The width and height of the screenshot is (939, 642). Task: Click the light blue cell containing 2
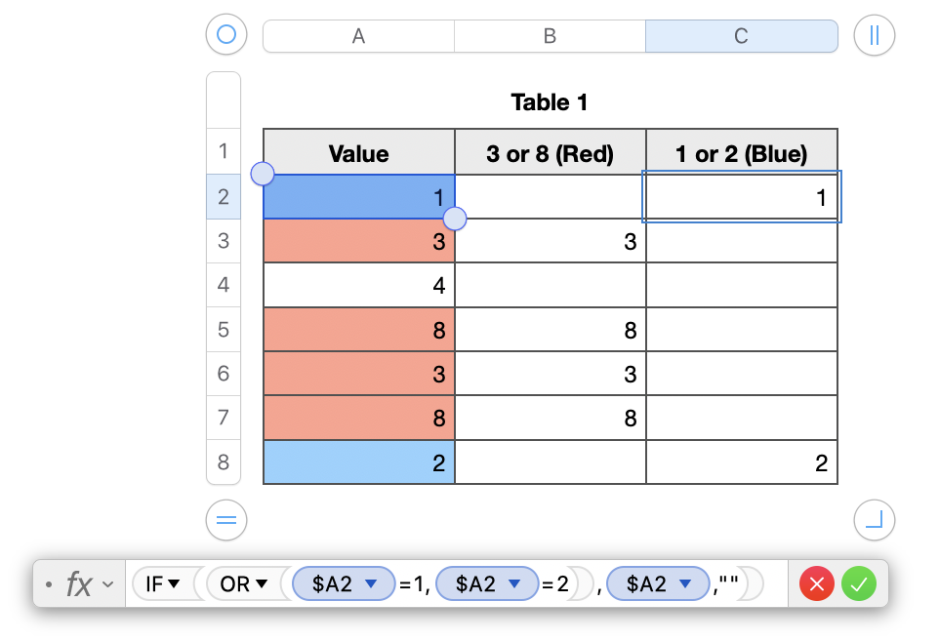(x=358, y=463)
